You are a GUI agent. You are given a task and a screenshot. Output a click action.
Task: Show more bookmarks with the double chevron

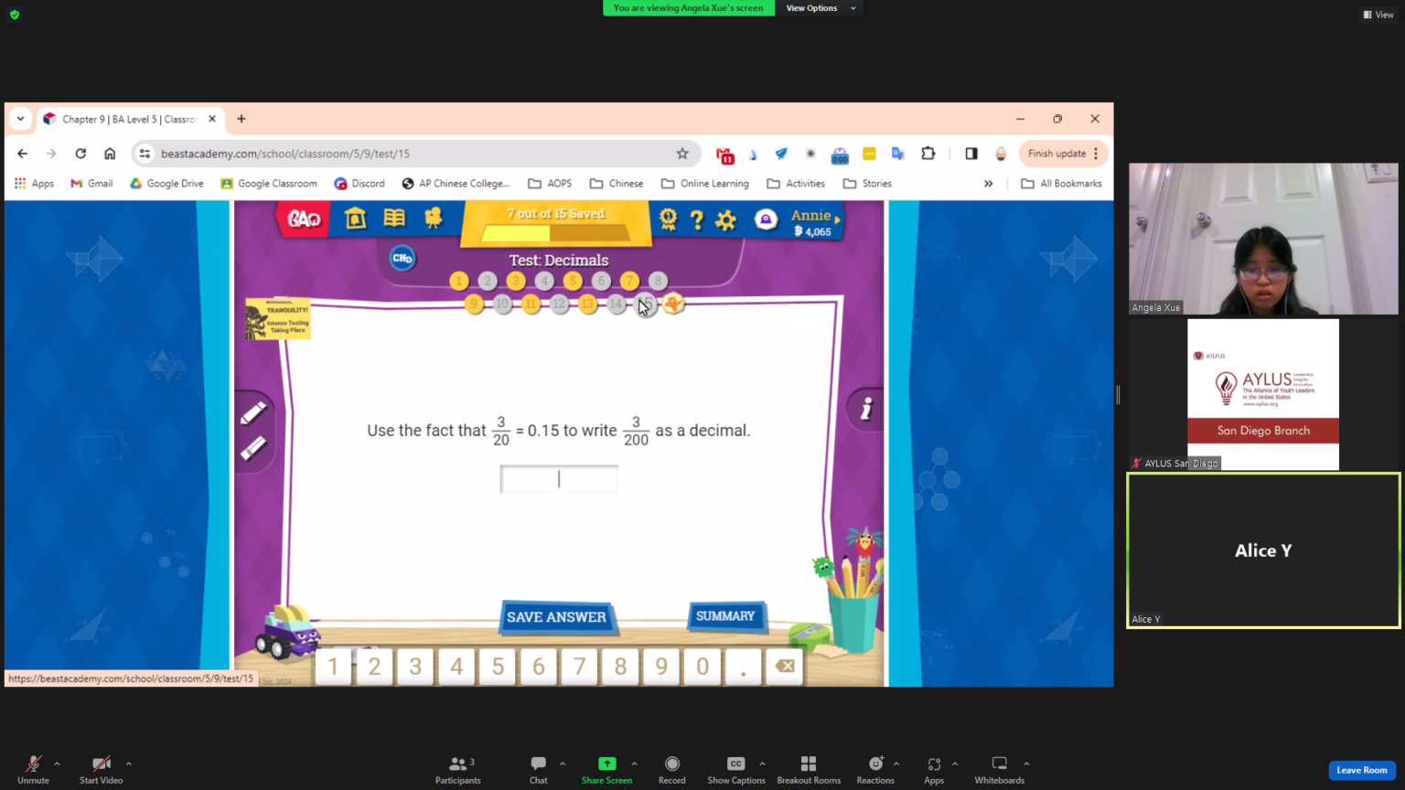tap(988, 184)
